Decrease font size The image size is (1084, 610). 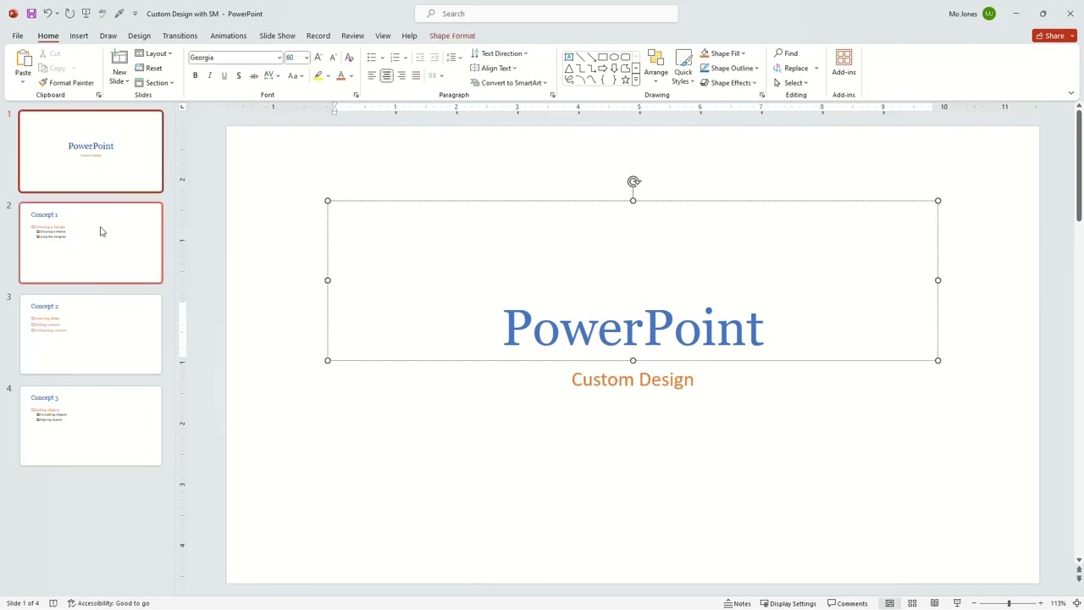(x=333, y=58)
